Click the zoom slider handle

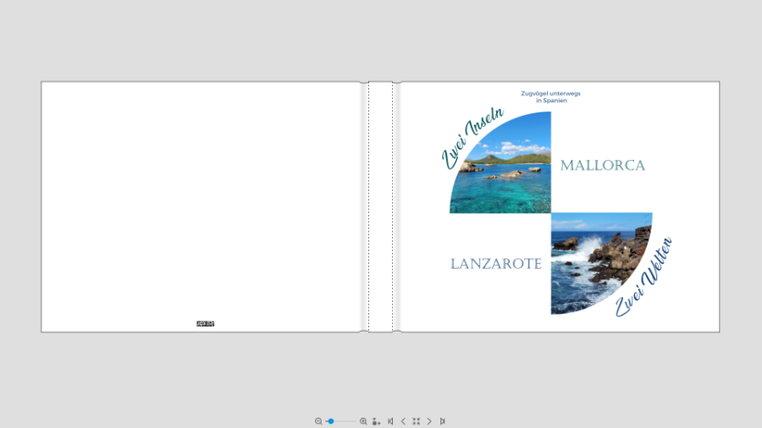pos(331,421)
